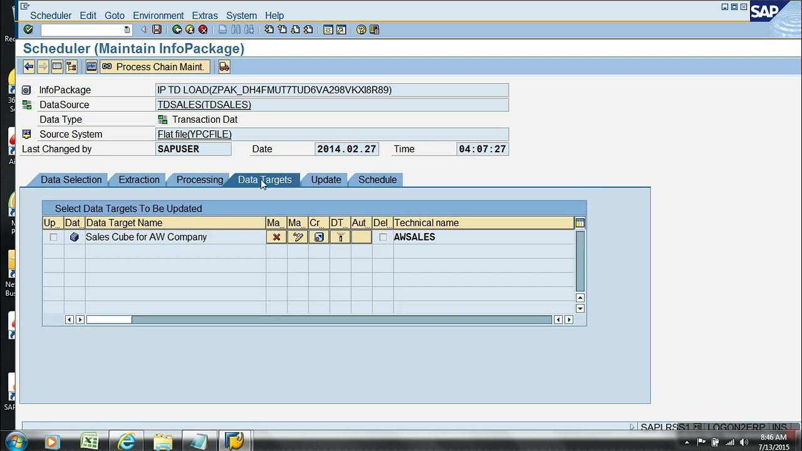Toggle Delete checkbox in AWSALES row
This screenshot has height=451, width=802.
tap(383, 237)
